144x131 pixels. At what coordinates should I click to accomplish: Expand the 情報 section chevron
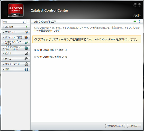click(3, 70)
